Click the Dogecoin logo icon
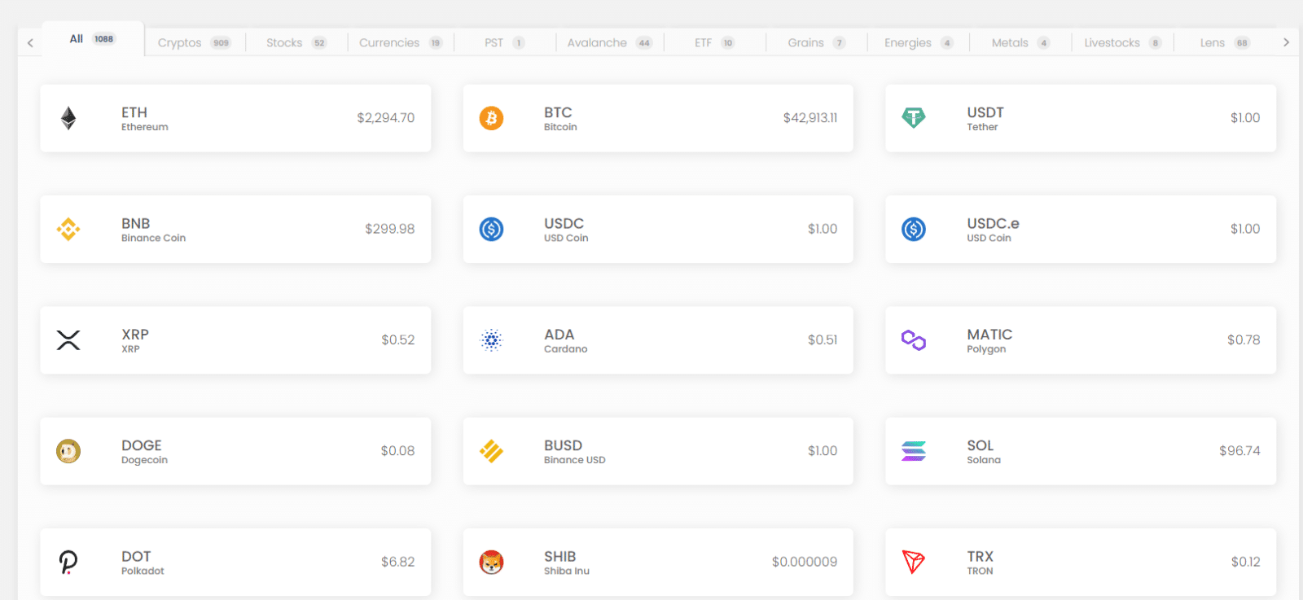This screenshot has width=1303, height=600. pyautogui.click(x=68, y=451)
